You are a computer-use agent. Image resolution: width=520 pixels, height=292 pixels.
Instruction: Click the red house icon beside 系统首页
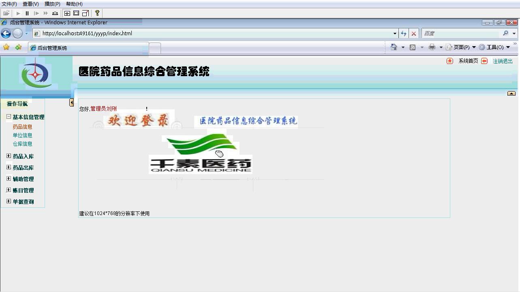click(x=450, y=61)
